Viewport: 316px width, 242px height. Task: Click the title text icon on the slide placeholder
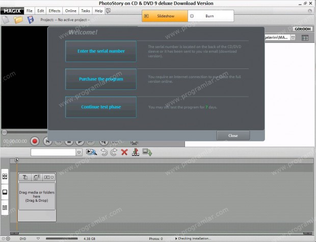(x=25, y=177)
